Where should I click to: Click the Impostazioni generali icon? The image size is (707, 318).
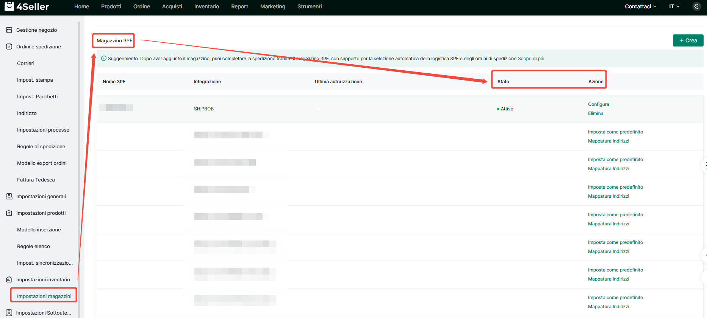click(9, 196)
